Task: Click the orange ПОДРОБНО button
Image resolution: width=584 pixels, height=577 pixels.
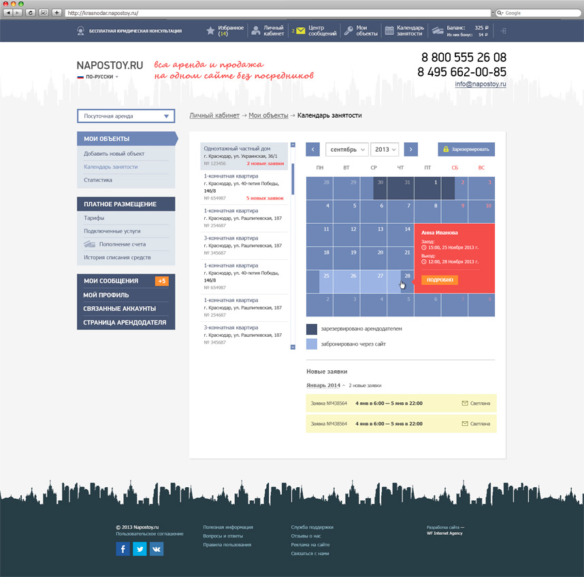Action: pos(440,280)
